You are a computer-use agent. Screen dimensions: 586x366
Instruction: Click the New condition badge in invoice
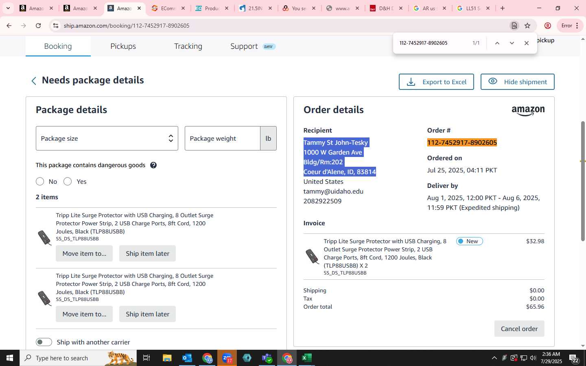pos(470,241)
